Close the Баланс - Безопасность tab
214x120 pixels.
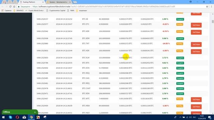70,2
